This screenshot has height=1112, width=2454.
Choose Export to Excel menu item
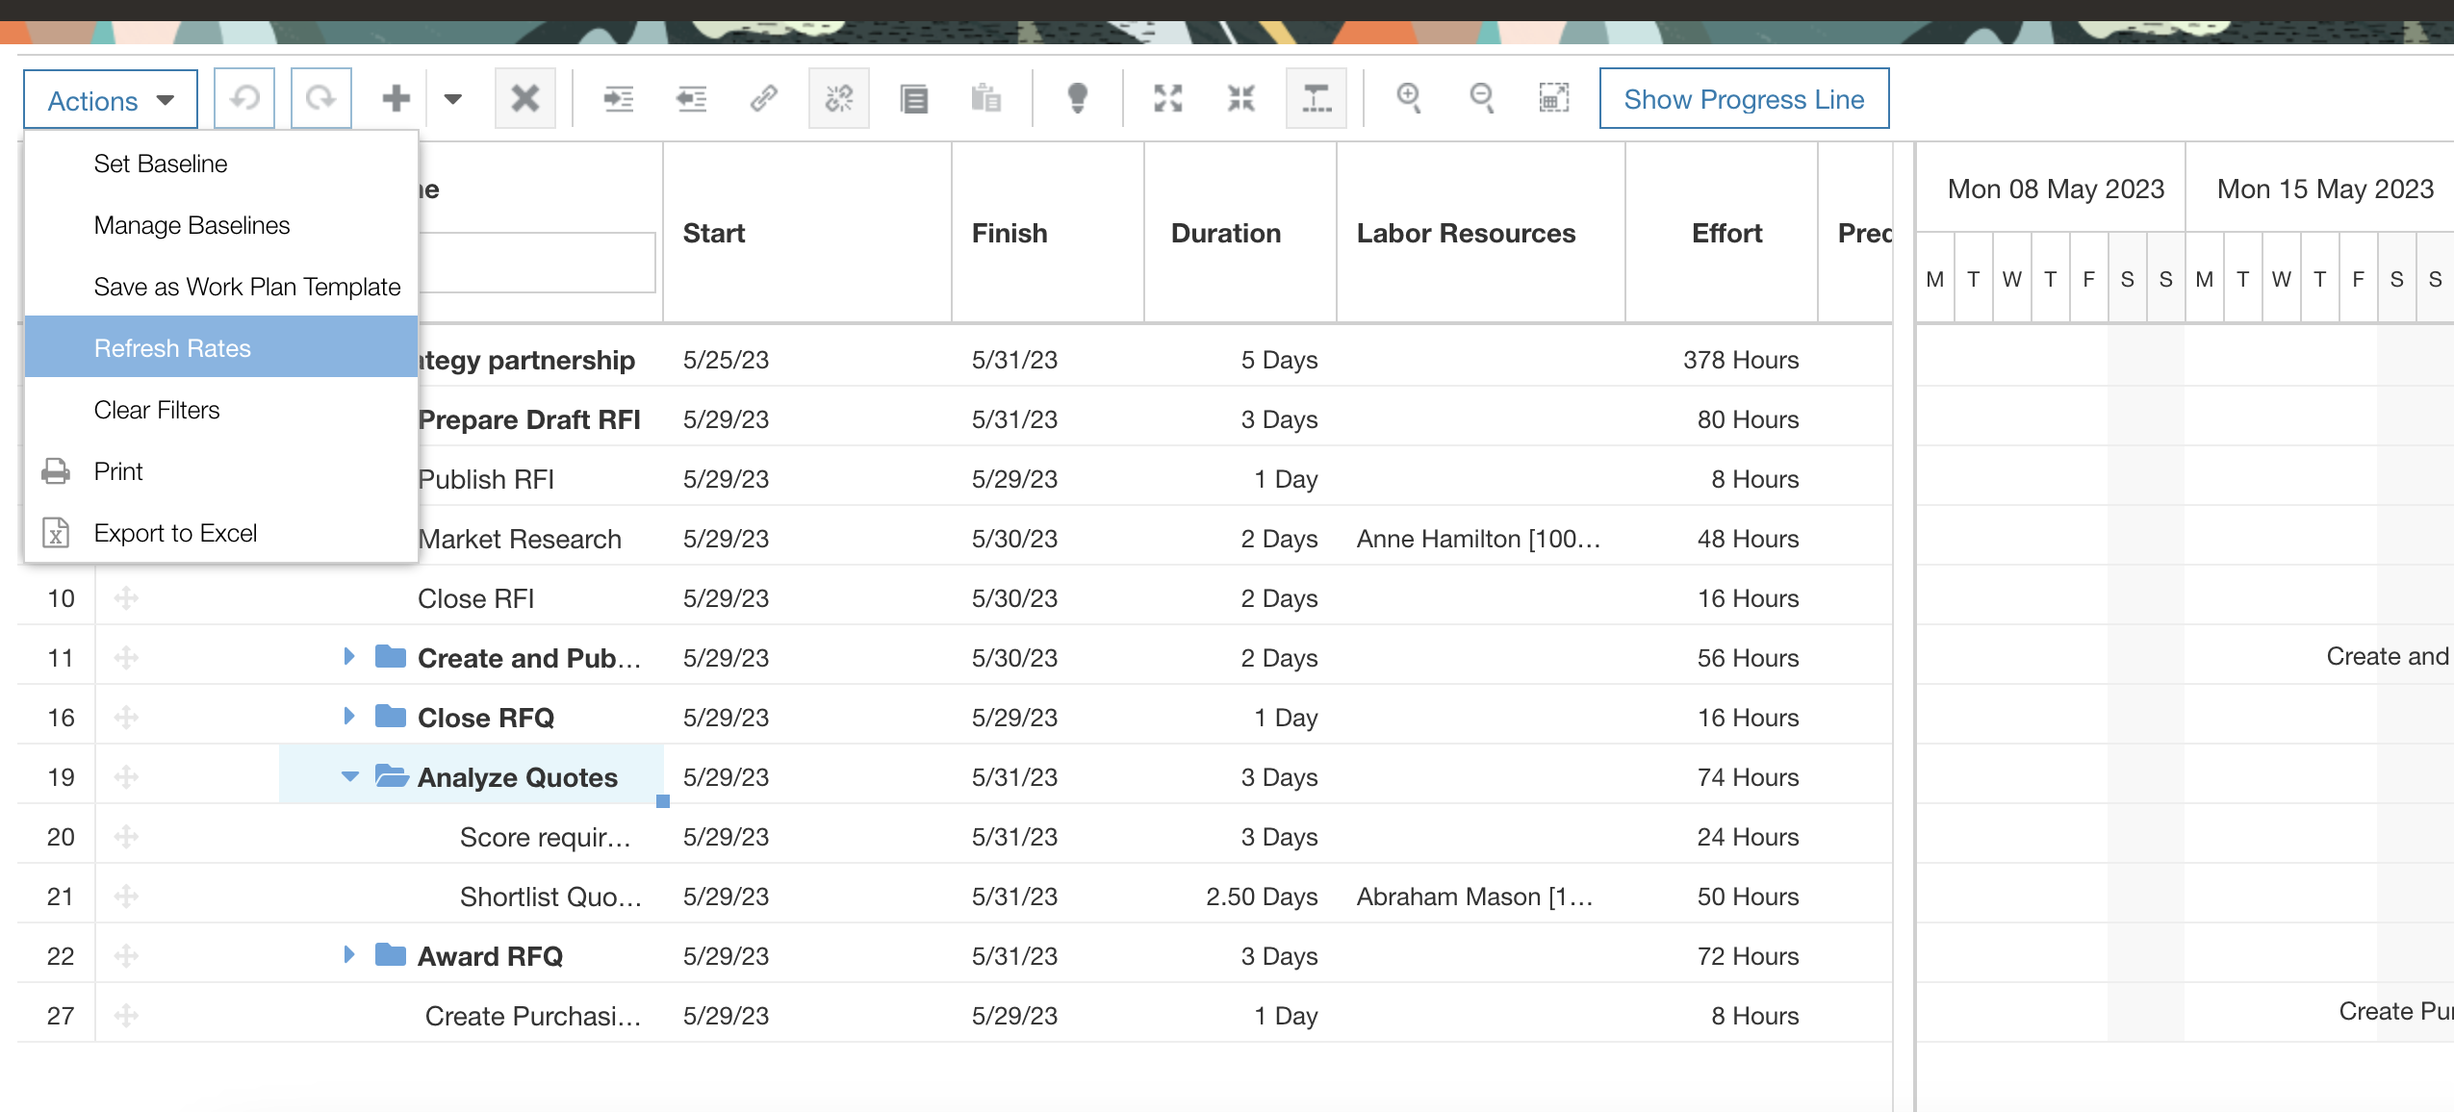(175, 533)
